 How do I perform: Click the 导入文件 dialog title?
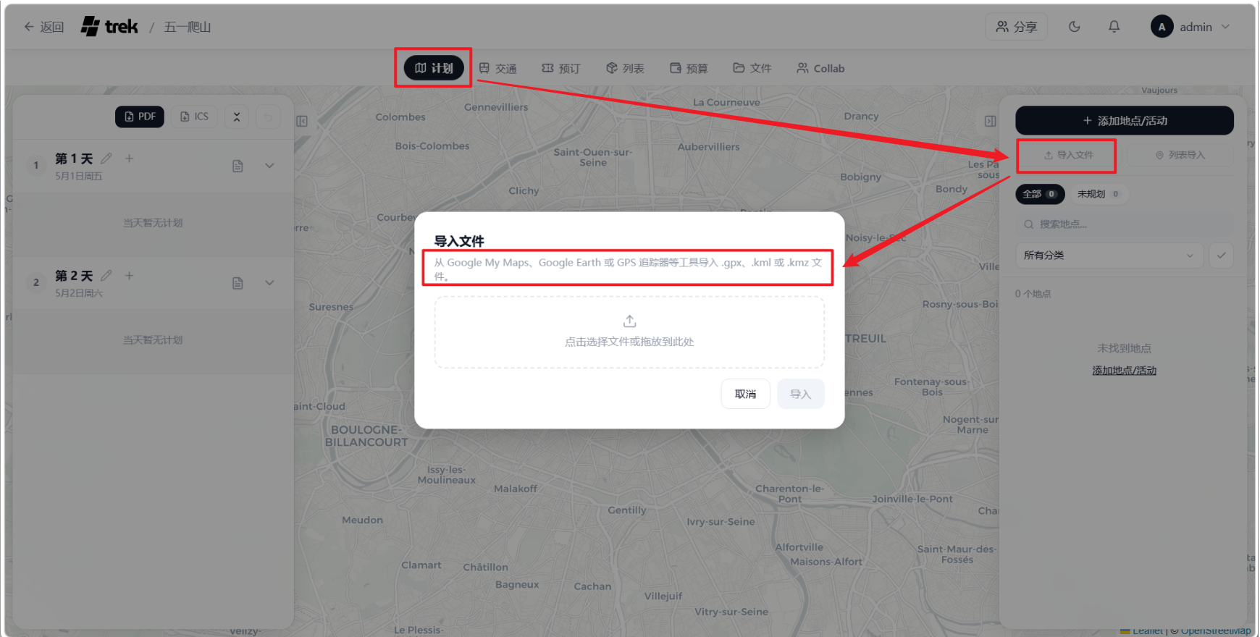[x=459, y=241]
